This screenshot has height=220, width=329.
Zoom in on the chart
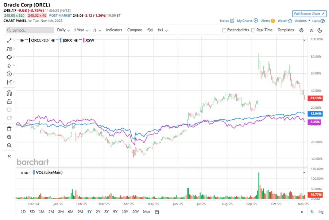(x=9, y=137)
